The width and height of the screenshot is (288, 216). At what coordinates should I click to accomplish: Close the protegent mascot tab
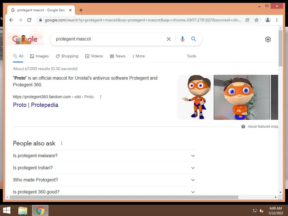pyautogui.click(x=70, y=10)
